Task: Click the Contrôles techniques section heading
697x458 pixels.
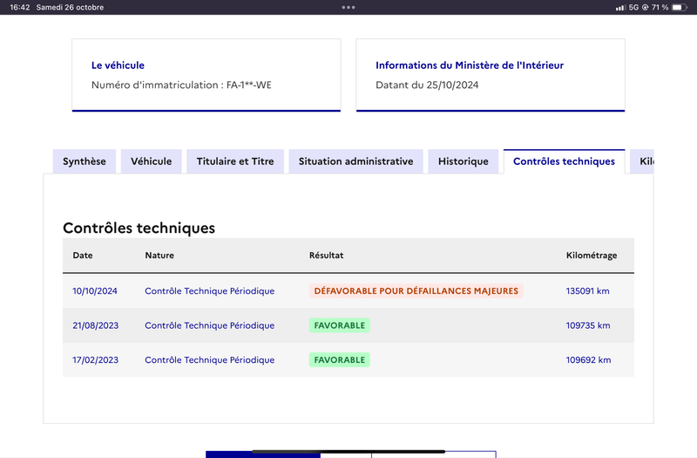Action: [x=139, y=228]
